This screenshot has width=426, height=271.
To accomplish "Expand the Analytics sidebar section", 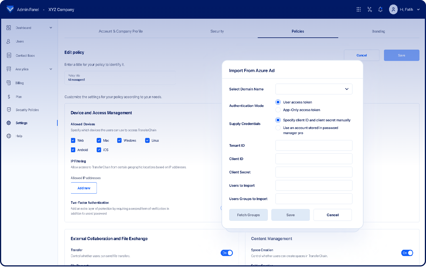I will (51, 69).
